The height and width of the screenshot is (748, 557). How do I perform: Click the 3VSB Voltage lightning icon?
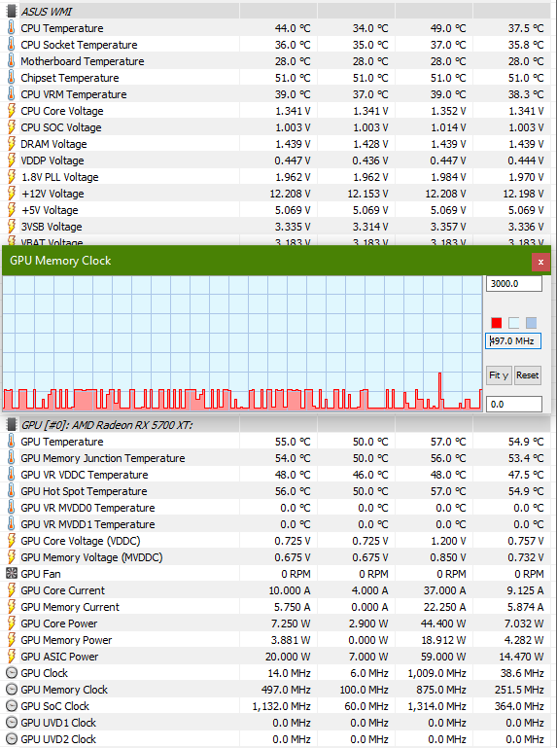tap(12, 227)
